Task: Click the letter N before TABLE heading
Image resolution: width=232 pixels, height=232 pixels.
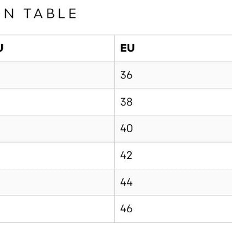Action: coord(9,13)
